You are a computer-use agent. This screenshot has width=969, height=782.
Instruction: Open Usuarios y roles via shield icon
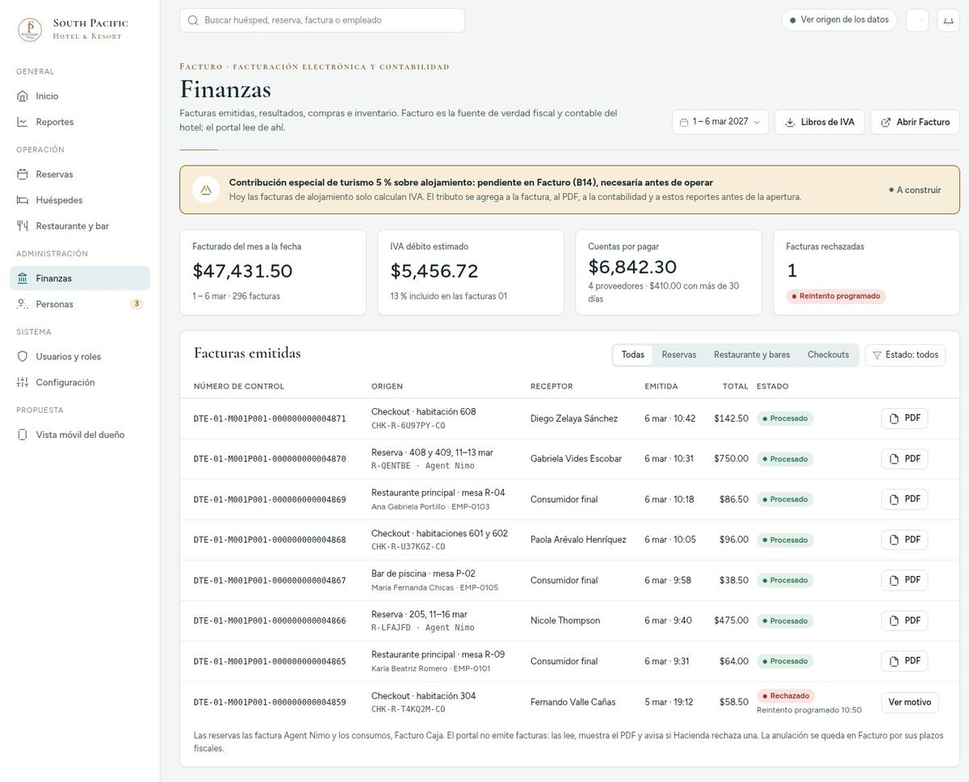23,356
